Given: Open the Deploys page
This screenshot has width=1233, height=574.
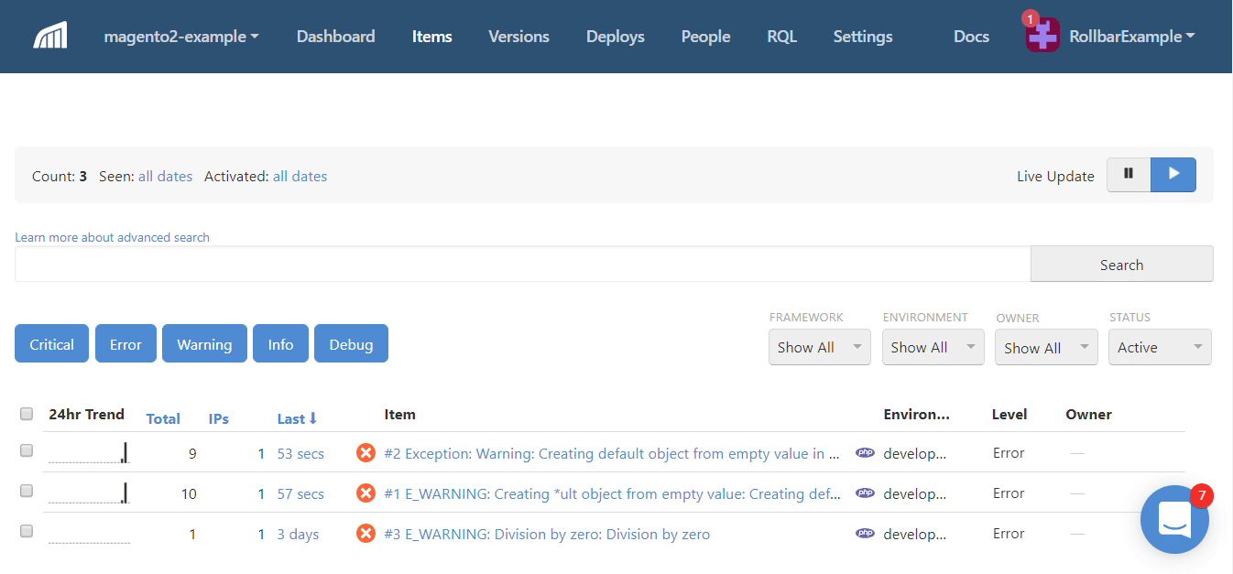Looking at the screenshot, I should pyautogui.click(x=615, y=37).
